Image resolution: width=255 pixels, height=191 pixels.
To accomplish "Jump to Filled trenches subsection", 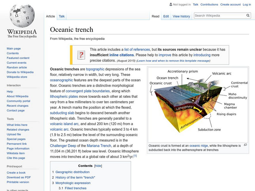I will tap(76, 188).
